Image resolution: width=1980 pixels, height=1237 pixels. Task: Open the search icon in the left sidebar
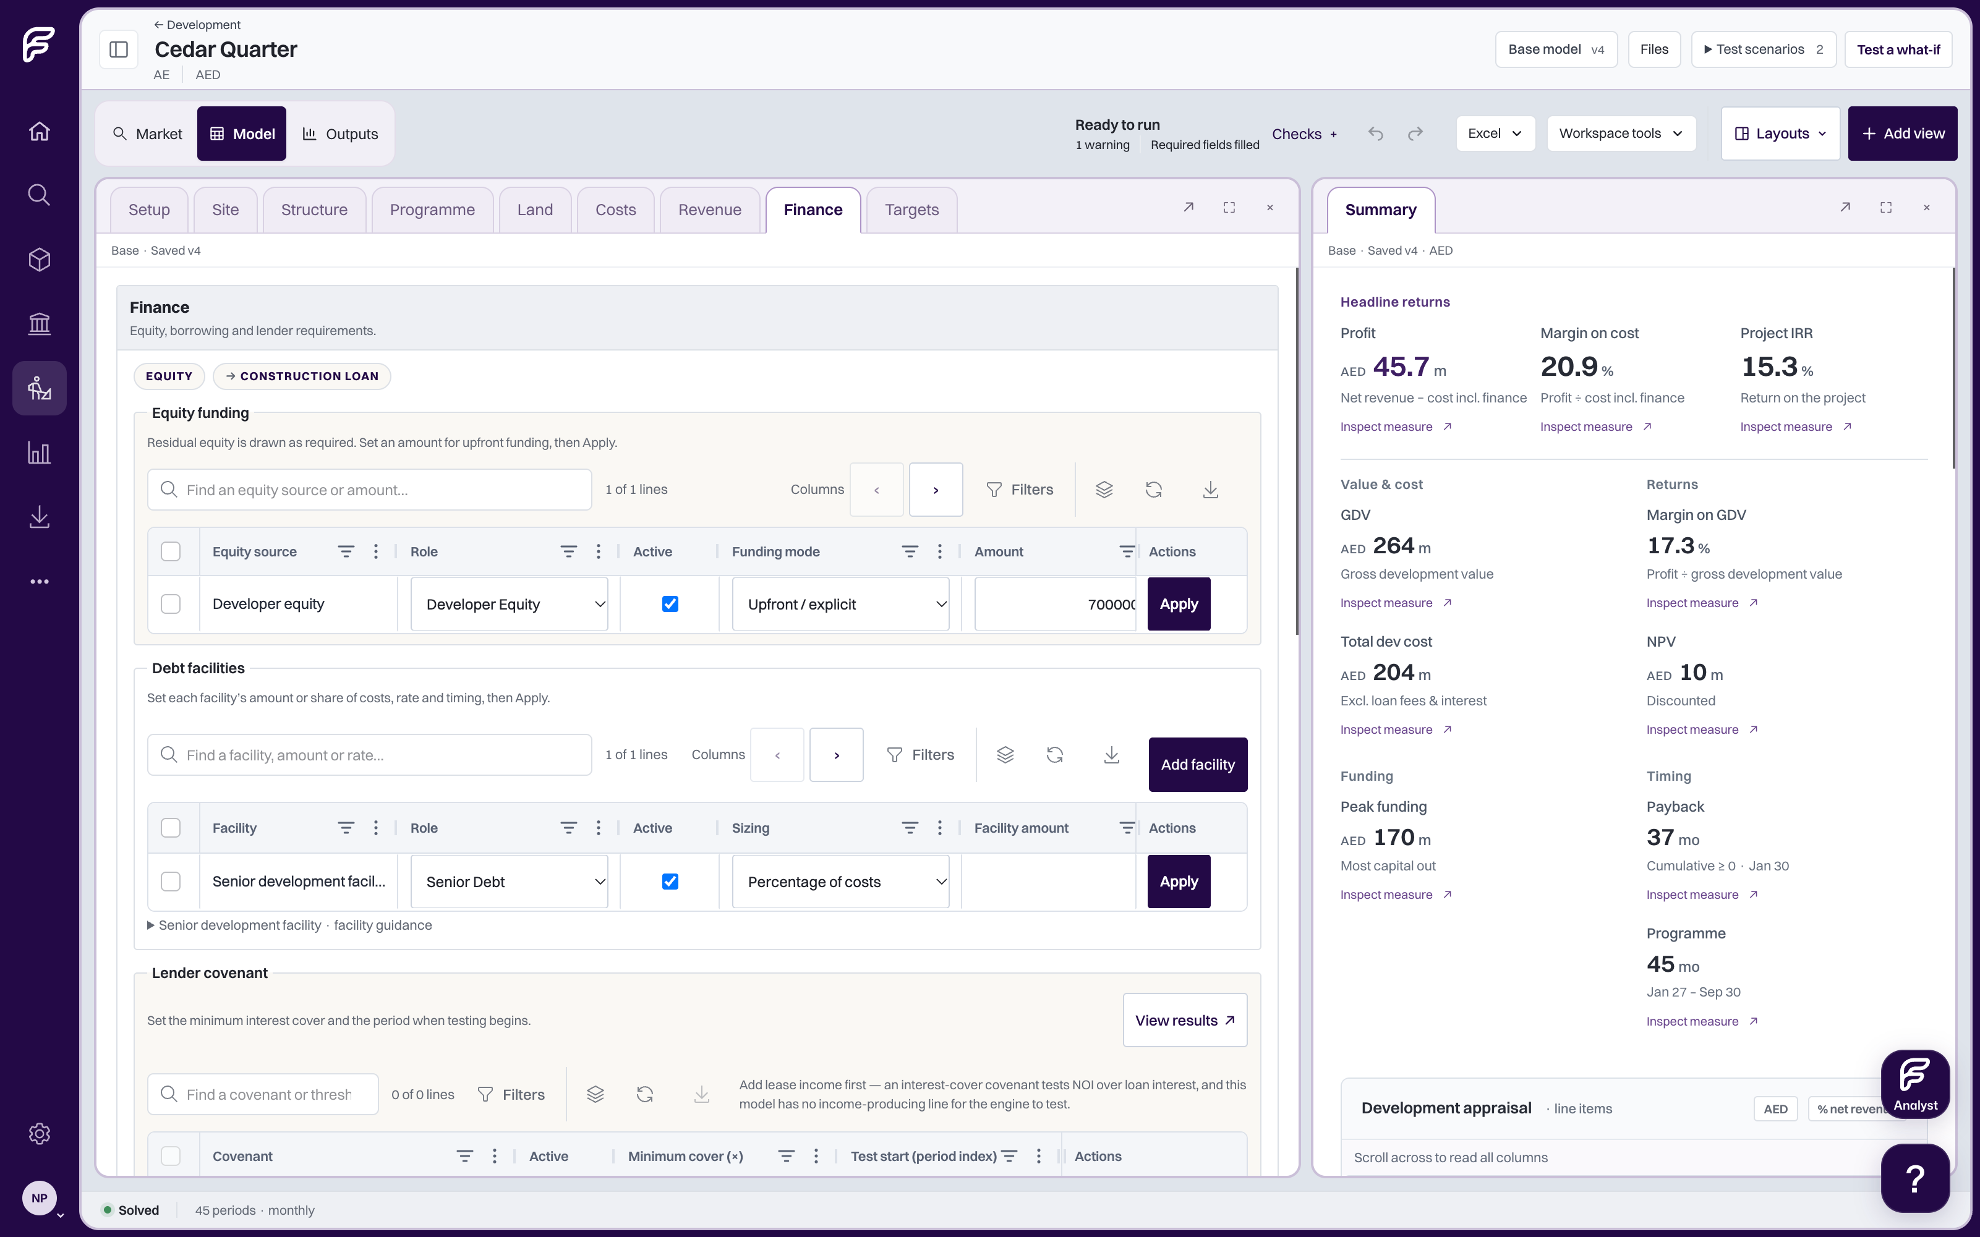point(40,195)
